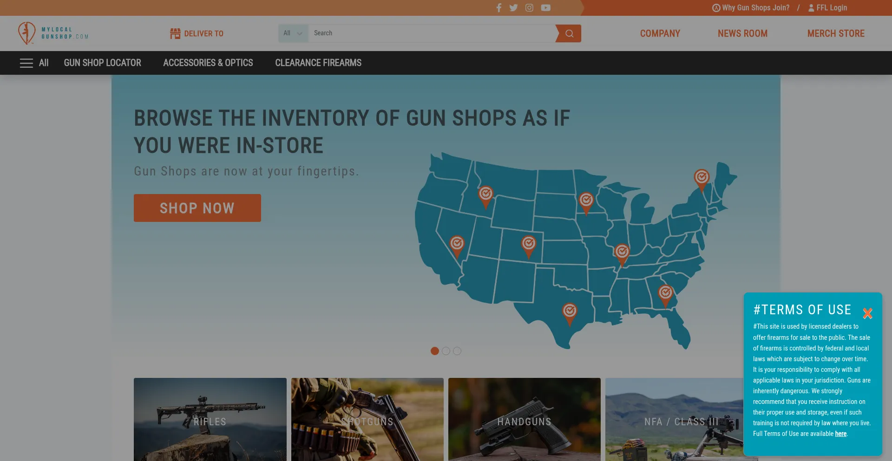
Task: Expand the All search category dropdown
Action: point(293,33)
